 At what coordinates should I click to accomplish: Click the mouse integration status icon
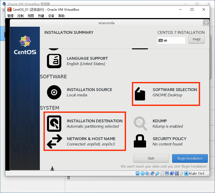pos(181,173)
